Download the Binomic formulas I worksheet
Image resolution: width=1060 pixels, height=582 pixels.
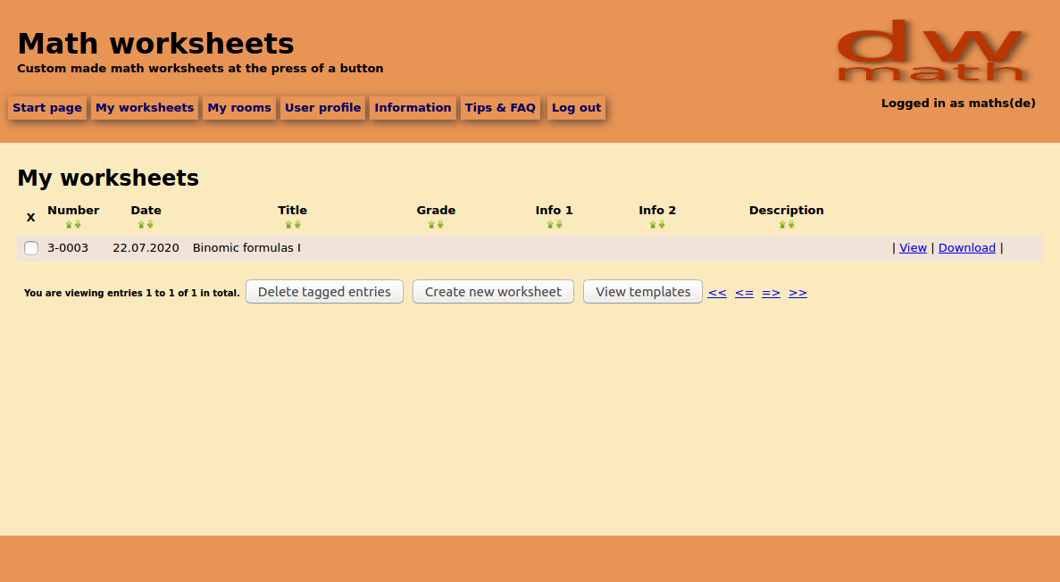click(966, 247)
